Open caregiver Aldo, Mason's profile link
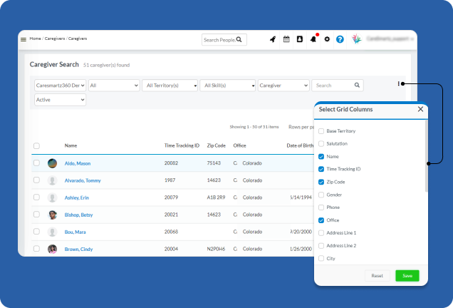453x308 pixels. (x=78, y=163)
